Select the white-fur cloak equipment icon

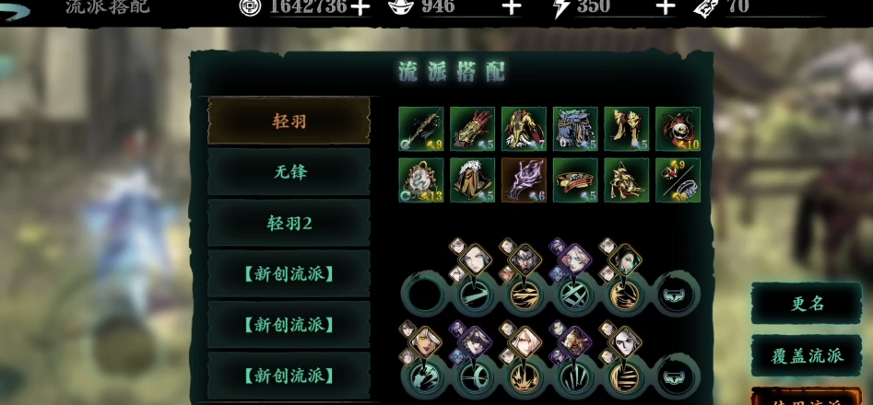[472, 180]
